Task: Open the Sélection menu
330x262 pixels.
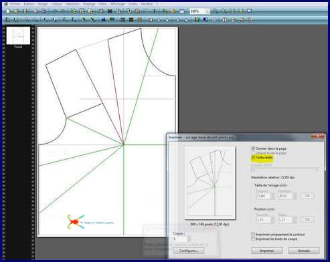Action: tap(72, 4)
